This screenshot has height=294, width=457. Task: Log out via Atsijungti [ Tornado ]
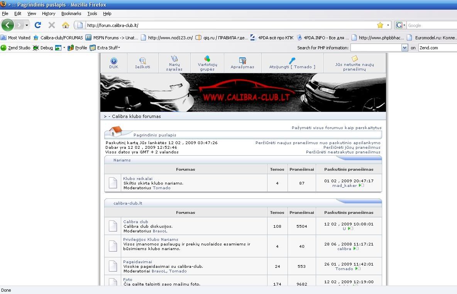click(292, 61)
